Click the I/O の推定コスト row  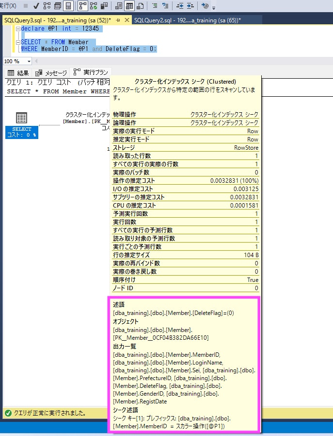pyautogui.click(x=185, y=189)
